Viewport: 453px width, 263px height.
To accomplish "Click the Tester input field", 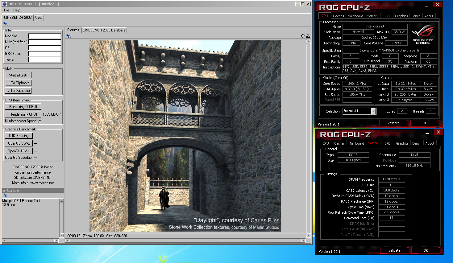I will pyautogui.click(x=45, y=60).
